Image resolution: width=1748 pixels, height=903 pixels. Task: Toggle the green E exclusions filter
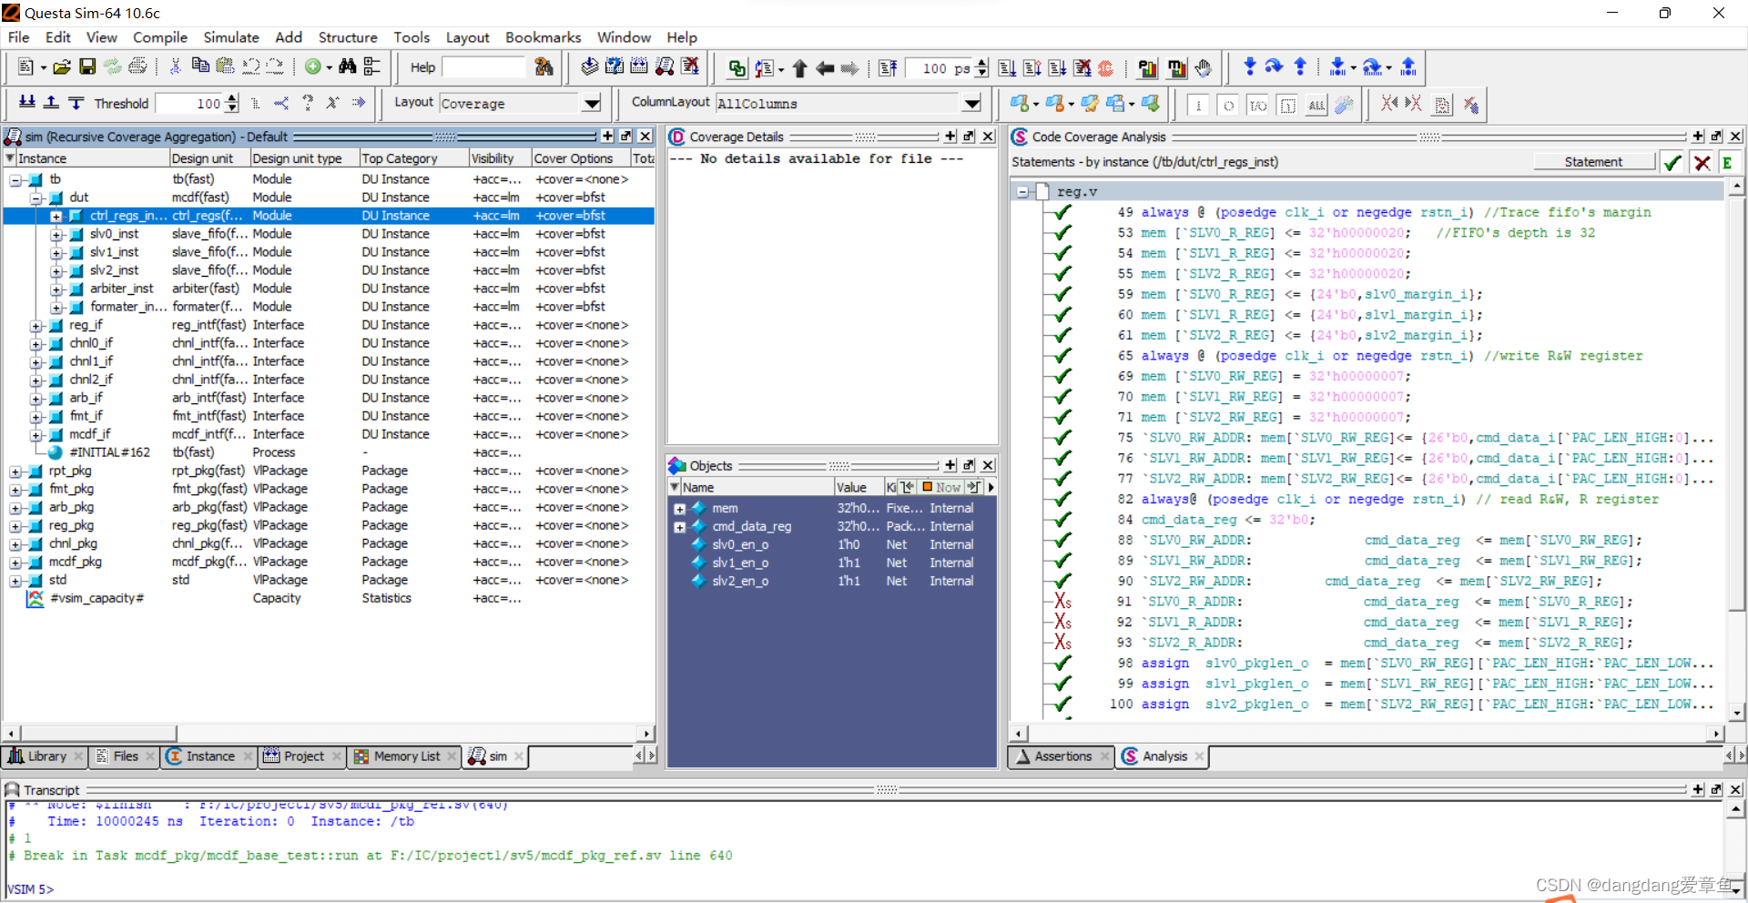[x=1727, y=162]
